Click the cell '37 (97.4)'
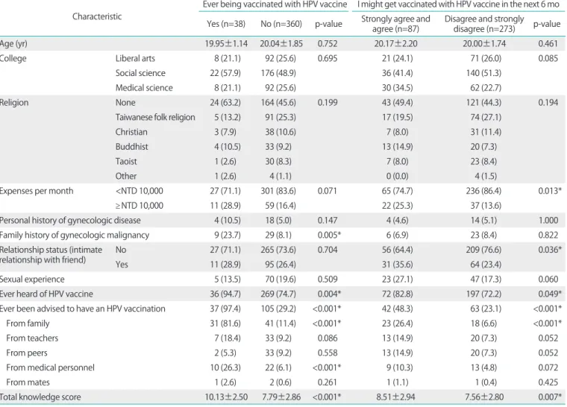This screenshot has height=407, width=567. pos(225,309)
